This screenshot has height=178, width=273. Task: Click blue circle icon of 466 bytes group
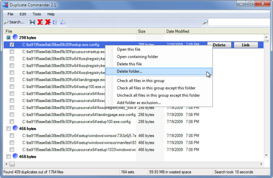click(15, 128)
